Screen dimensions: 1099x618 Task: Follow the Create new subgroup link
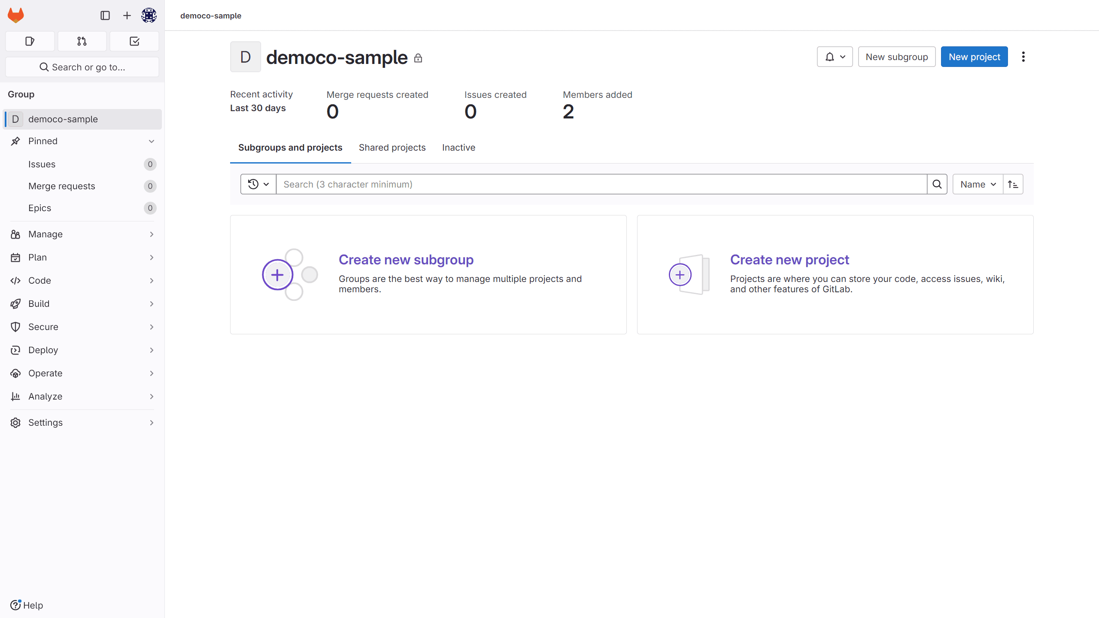[406, 260]
